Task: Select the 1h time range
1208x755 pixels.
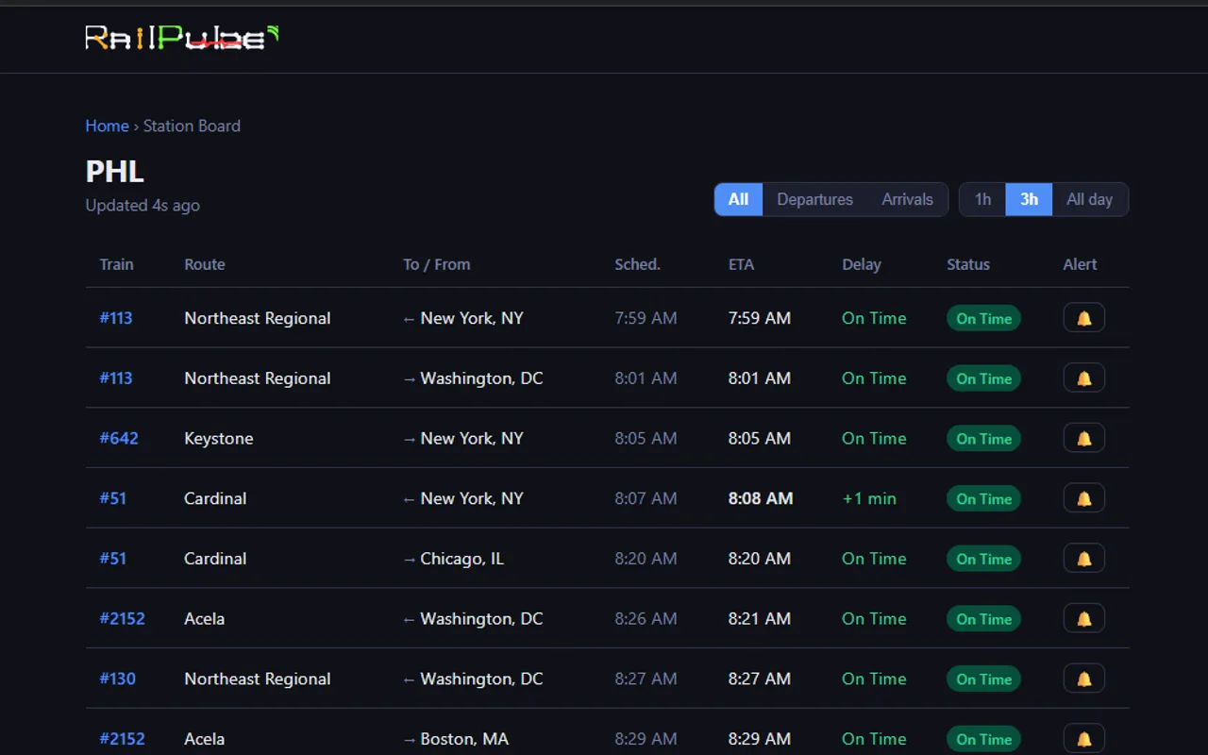Action: 982,199
